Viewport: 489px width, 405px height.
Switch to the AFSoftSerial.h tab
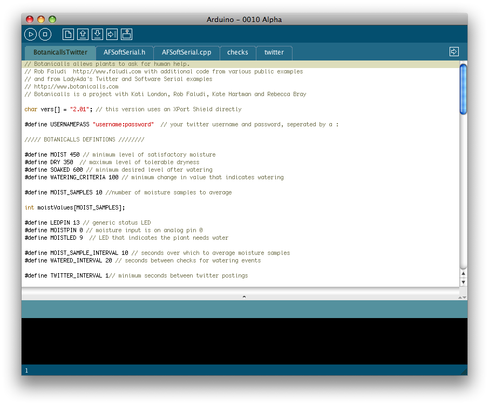[x=124, y=52]
